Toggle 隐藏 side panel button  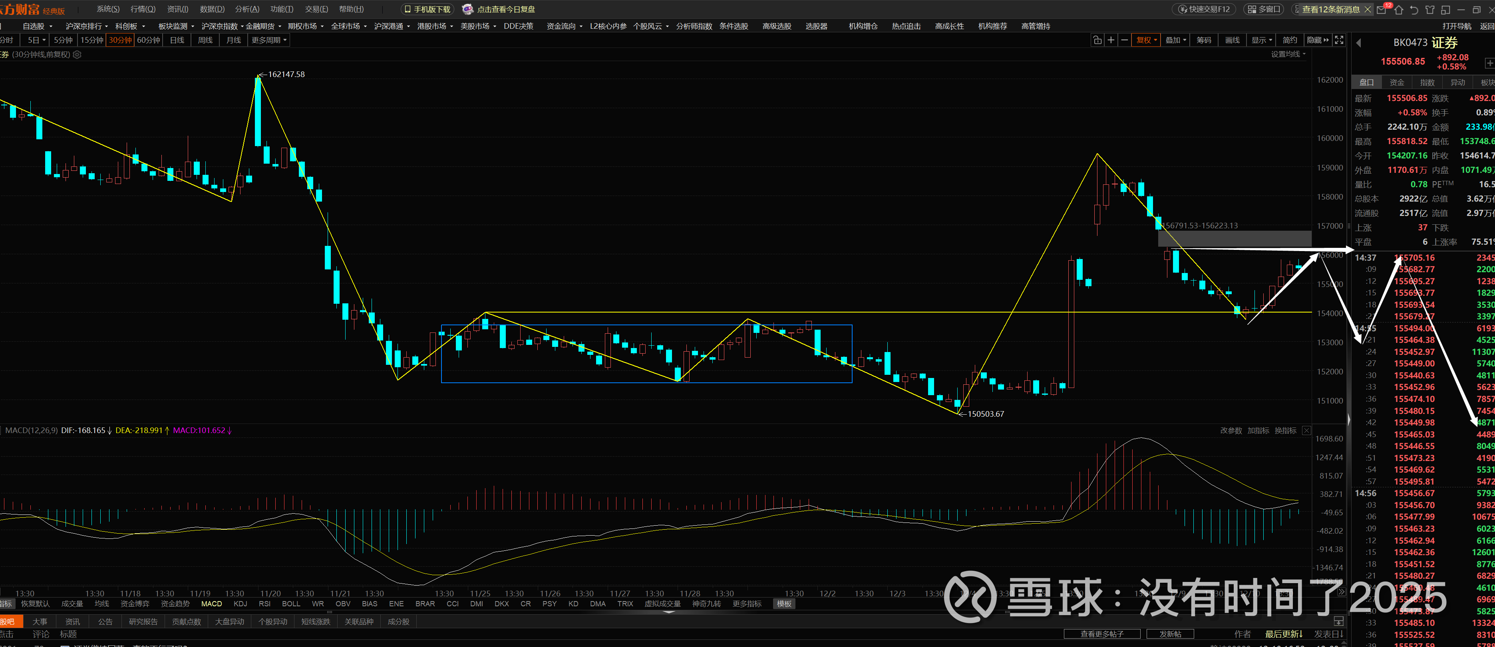pyautogui.click(x=1317, y=40)
